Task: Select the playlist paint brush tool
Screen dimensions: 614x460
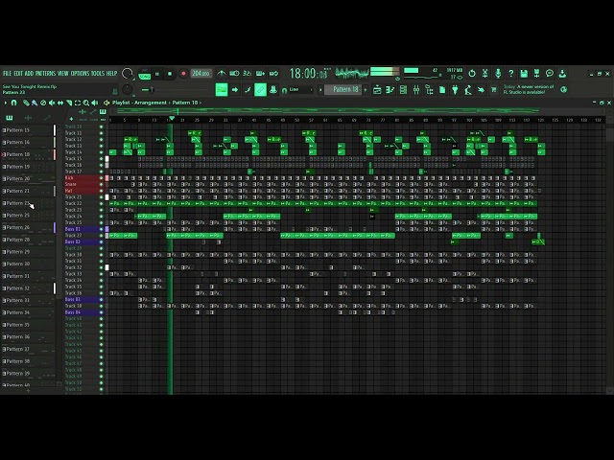Action: 35,103
